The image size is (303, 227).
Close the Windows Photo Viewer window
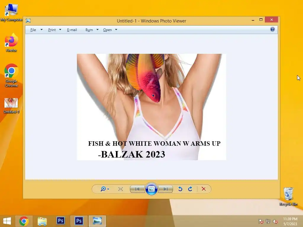pos(272,20)
